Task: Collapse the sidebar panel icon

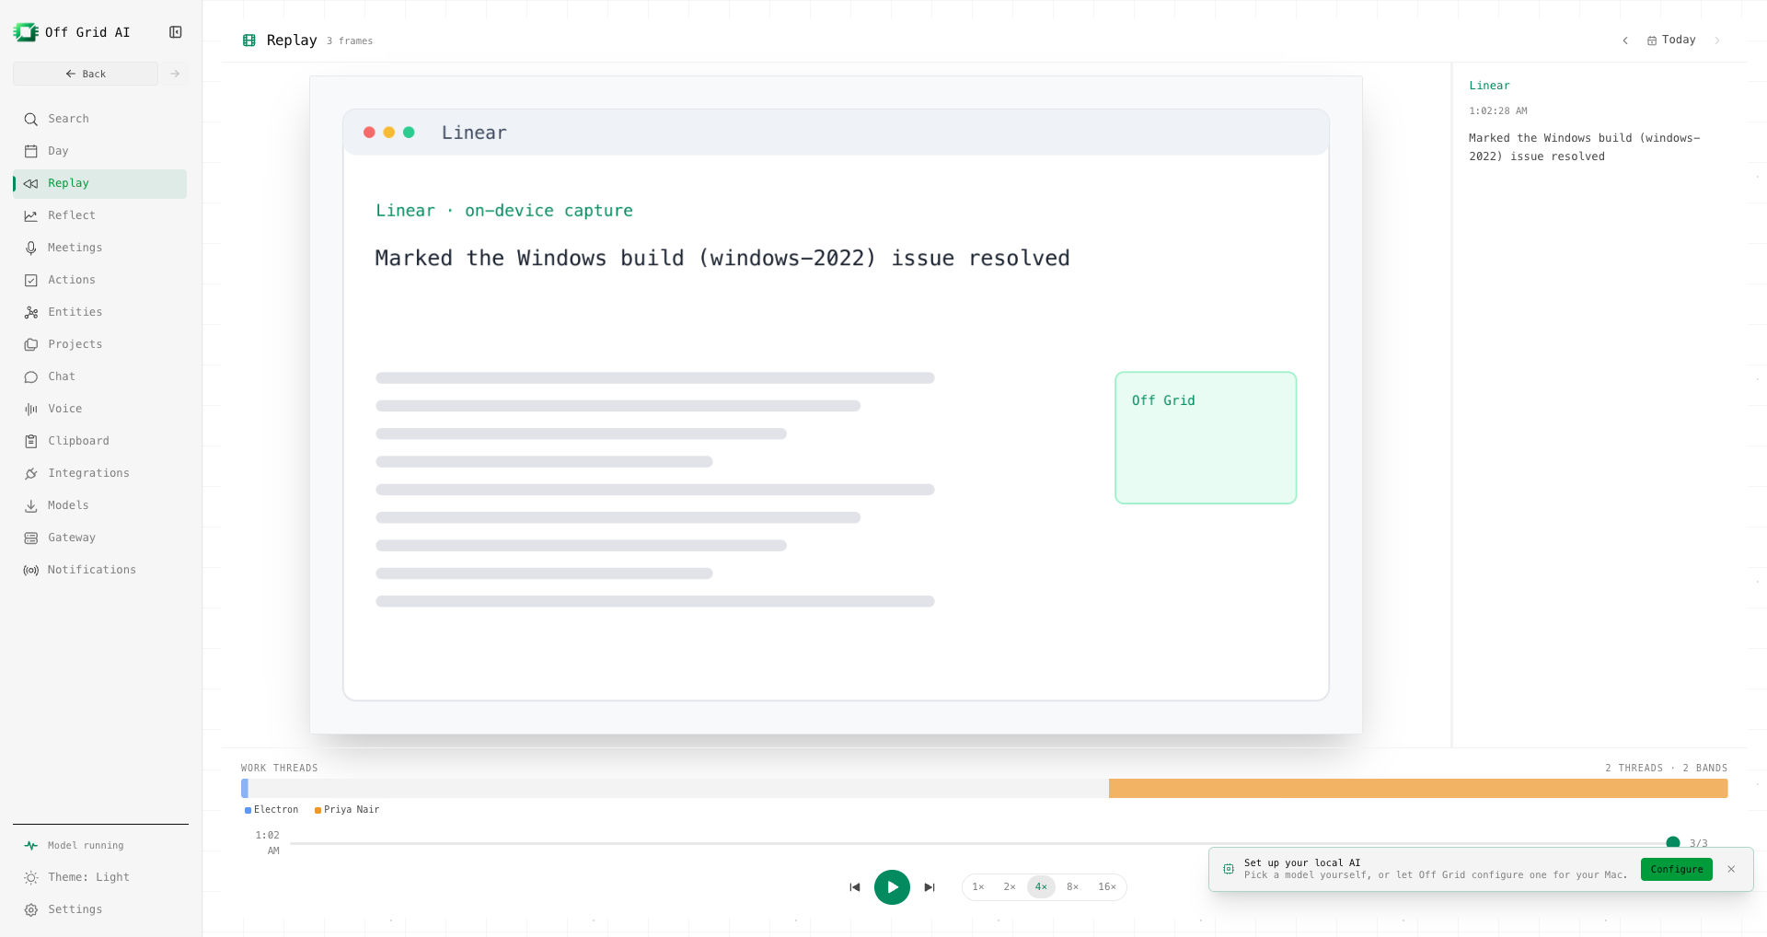Action: (176, 32)
